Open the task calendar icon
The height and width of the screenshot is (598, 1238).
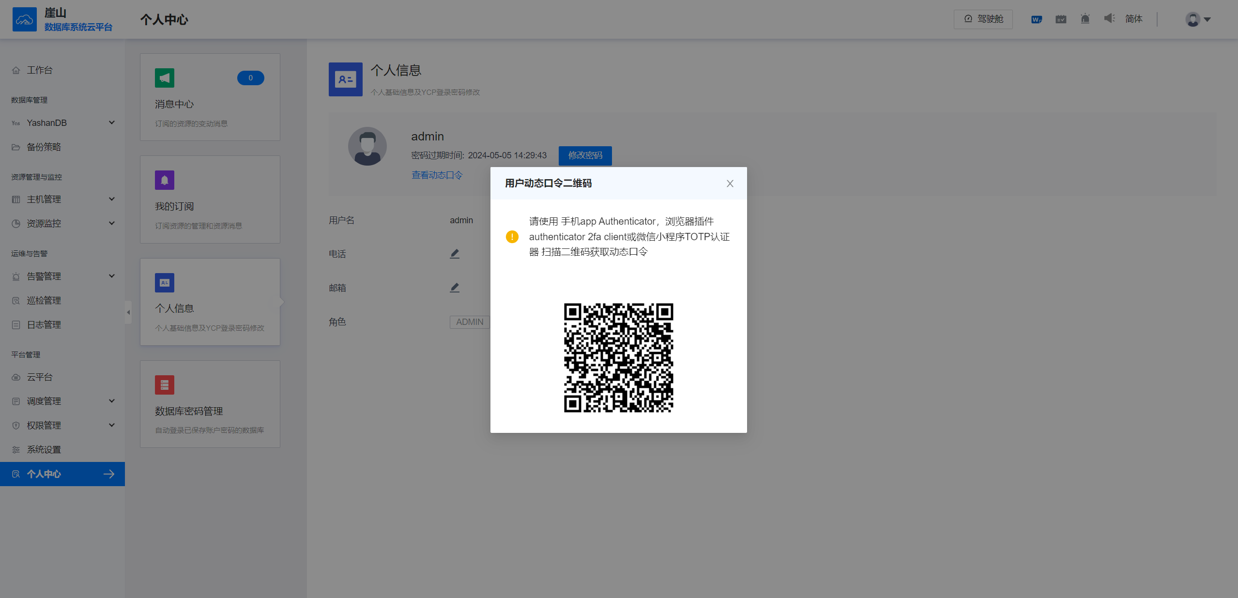click(1060, 19)
